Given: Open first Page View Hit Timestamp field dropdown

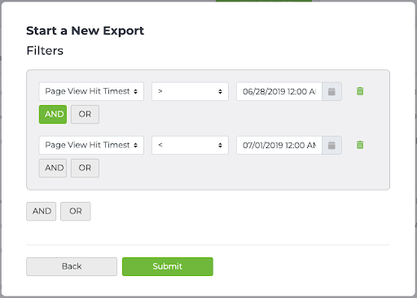Looking at the screenshot, I should 91,91.
